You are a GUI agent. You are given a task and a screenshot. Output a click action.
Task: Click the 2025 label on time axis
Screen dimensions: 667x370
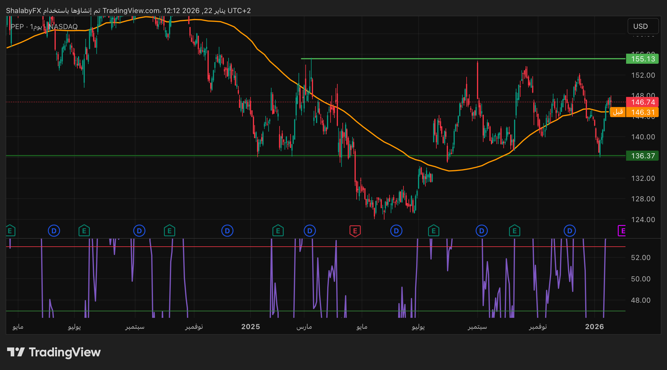tap(250, 327)
